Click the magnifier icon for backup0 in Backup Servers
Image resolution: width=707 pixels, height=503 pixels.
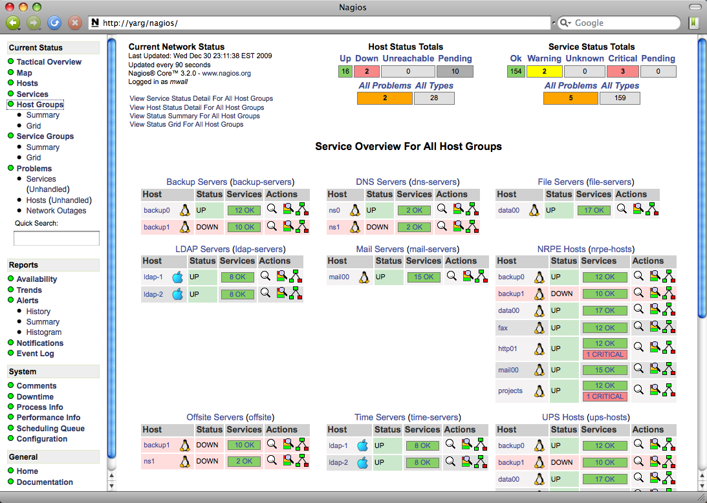click(x=272, y=209)
